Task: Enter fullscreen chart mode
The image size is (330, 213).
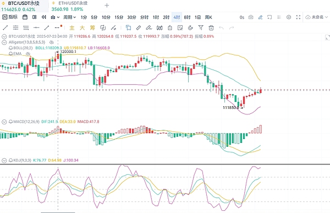Action: pyautogui.click(x=298, y=17)
